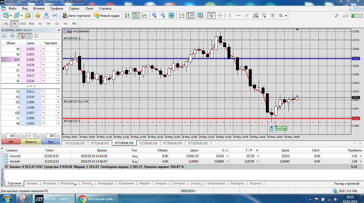This screenshot has width=364, height=203.
Task: Switch to the RTSBRM9,M5 chart tab
Action: point(173,143)
